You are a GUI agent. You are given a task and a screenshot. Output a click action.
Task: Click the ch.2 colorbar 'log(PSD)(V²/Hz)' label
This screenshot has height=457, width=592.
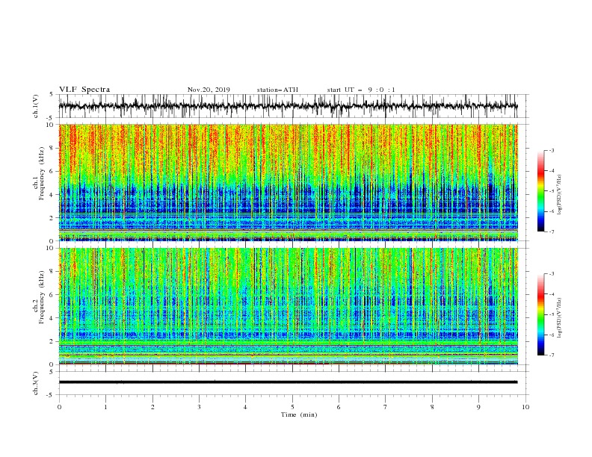[560, 318]
